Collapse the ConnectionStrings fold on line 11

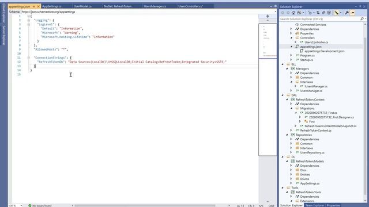tap(28, 57)
